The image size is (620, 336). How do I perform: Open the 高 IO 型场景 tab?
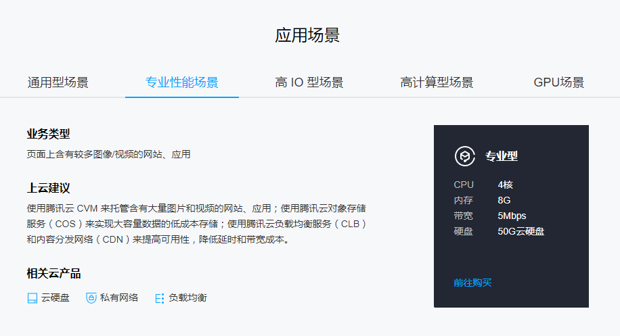pyautogui.click(x=309, y=82)
